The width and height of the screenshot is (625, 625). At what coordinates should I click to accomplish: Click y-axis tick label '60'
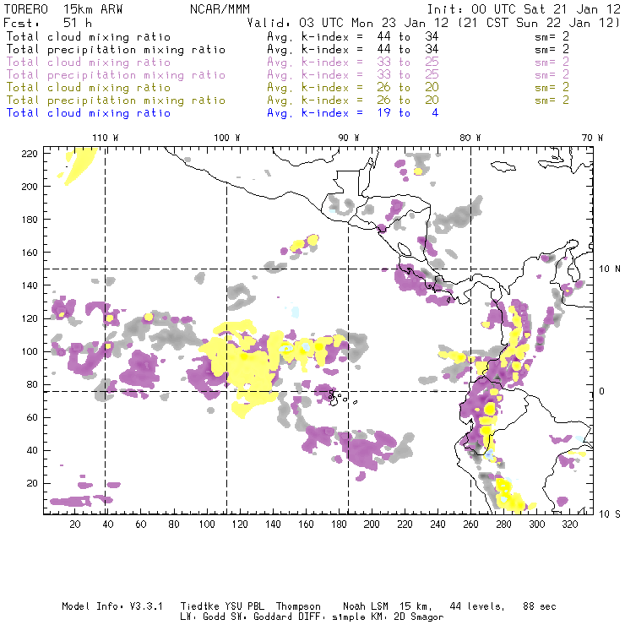pyautogui.click(x=32, y=417)
